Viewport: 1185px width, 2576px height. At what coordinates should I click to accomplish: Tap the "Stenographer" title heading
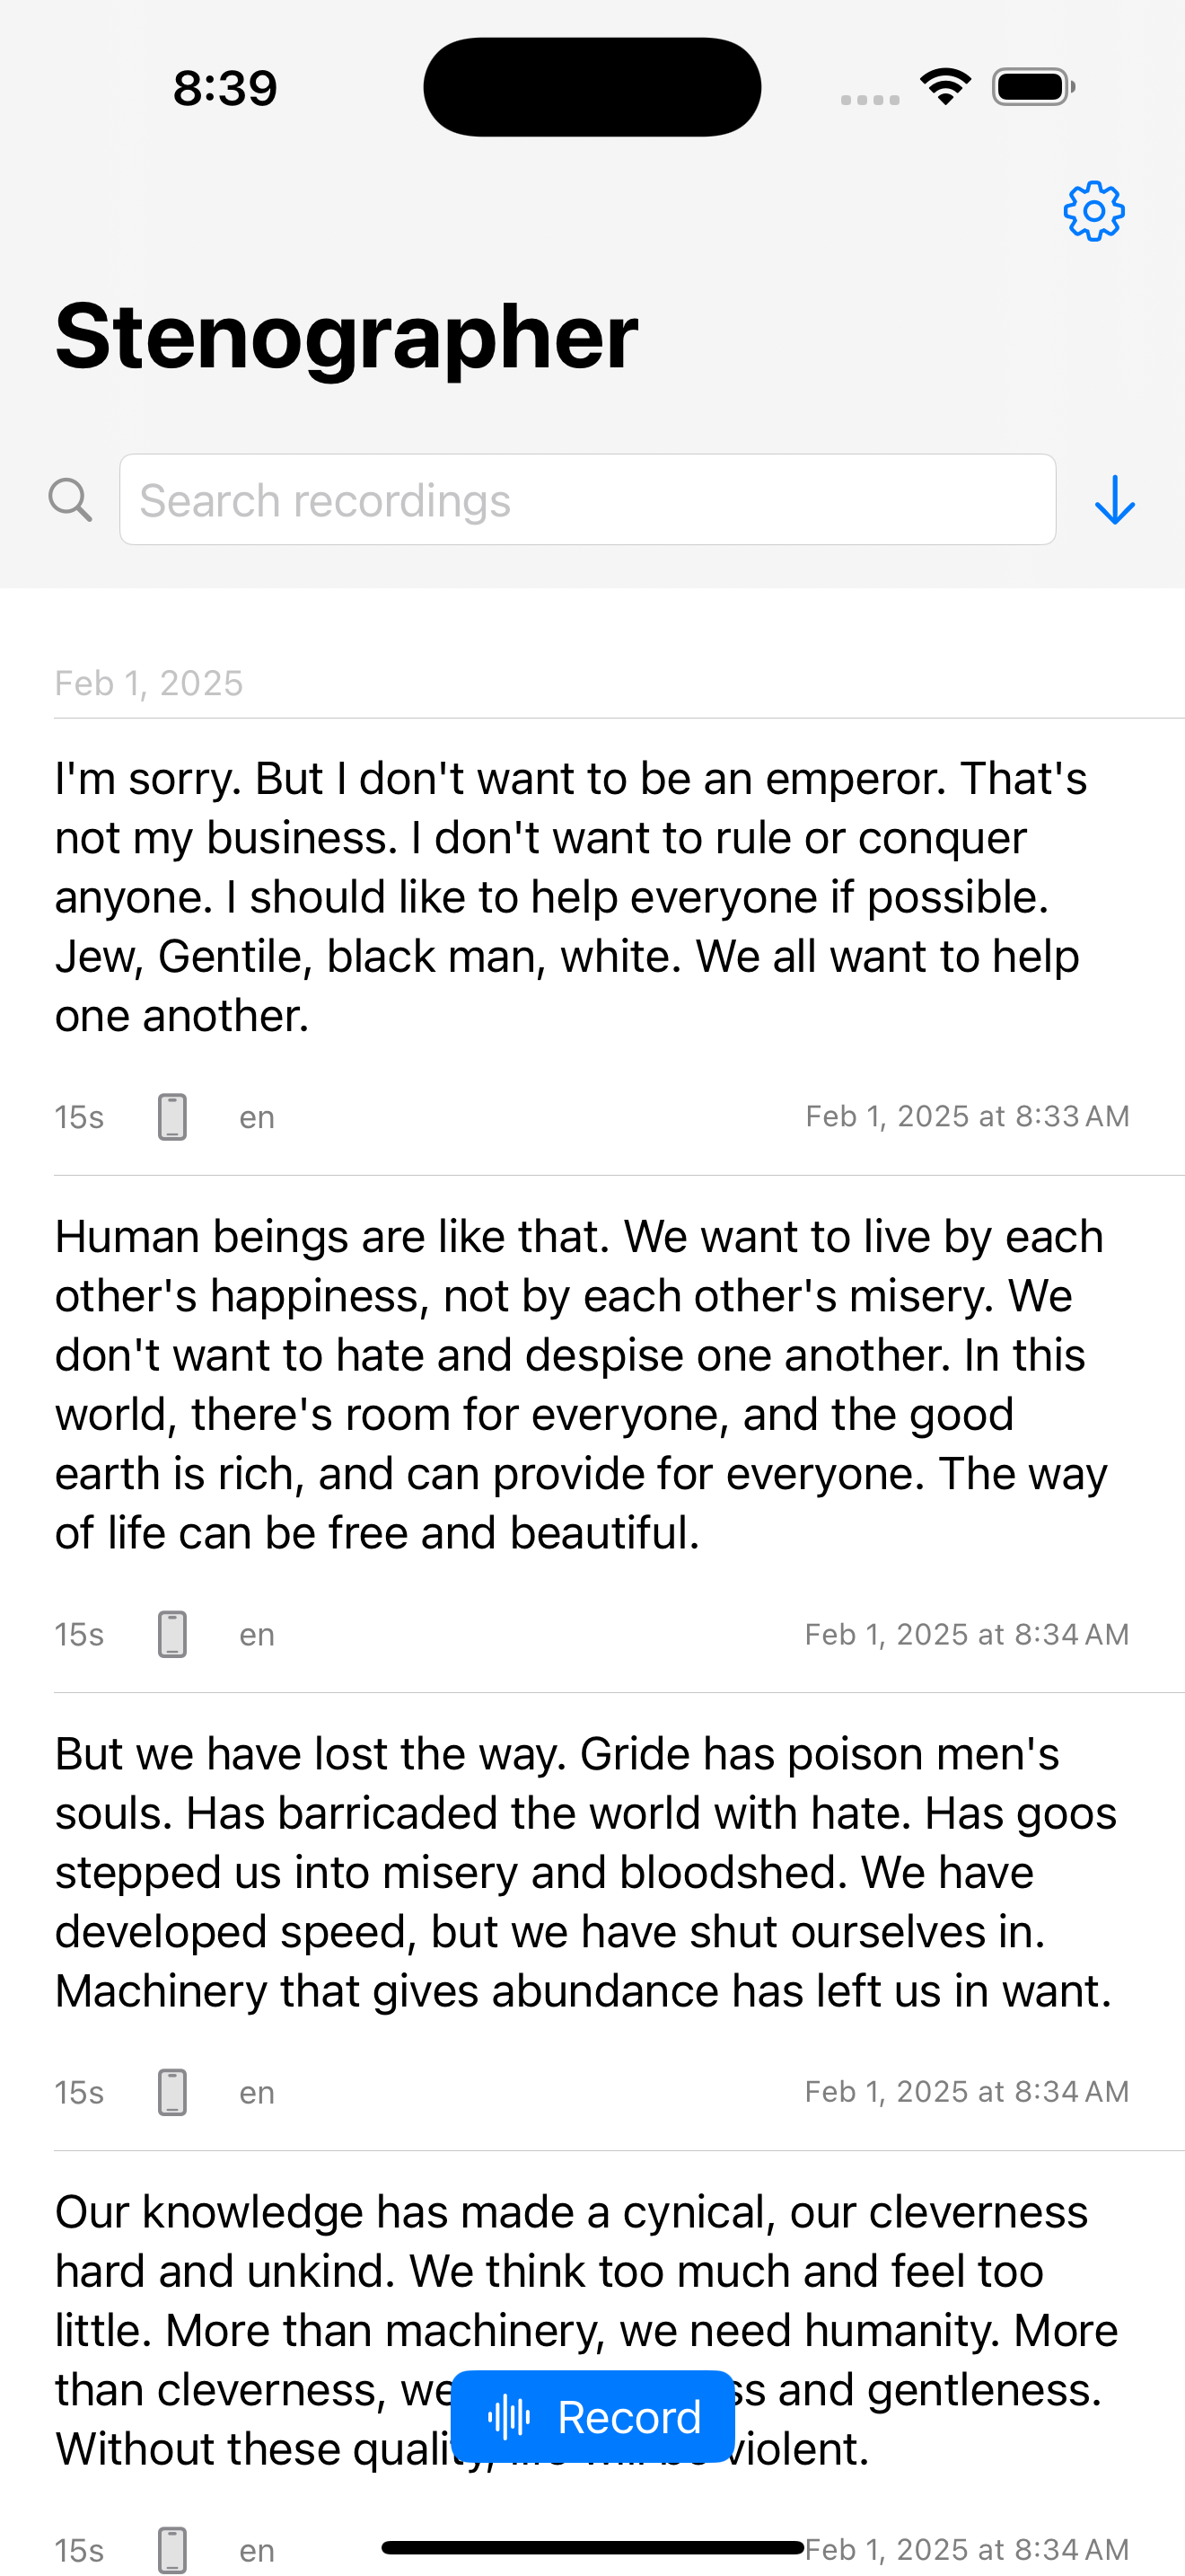click(346, 337)
